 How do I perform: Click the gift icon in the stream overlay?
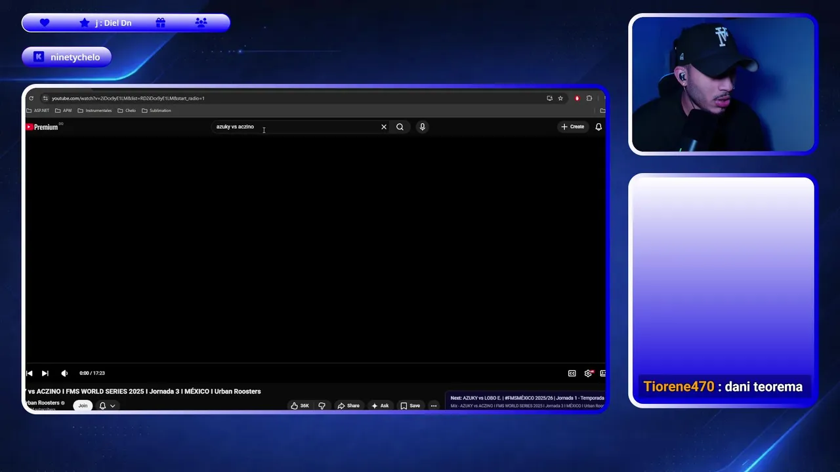(161, 22)
